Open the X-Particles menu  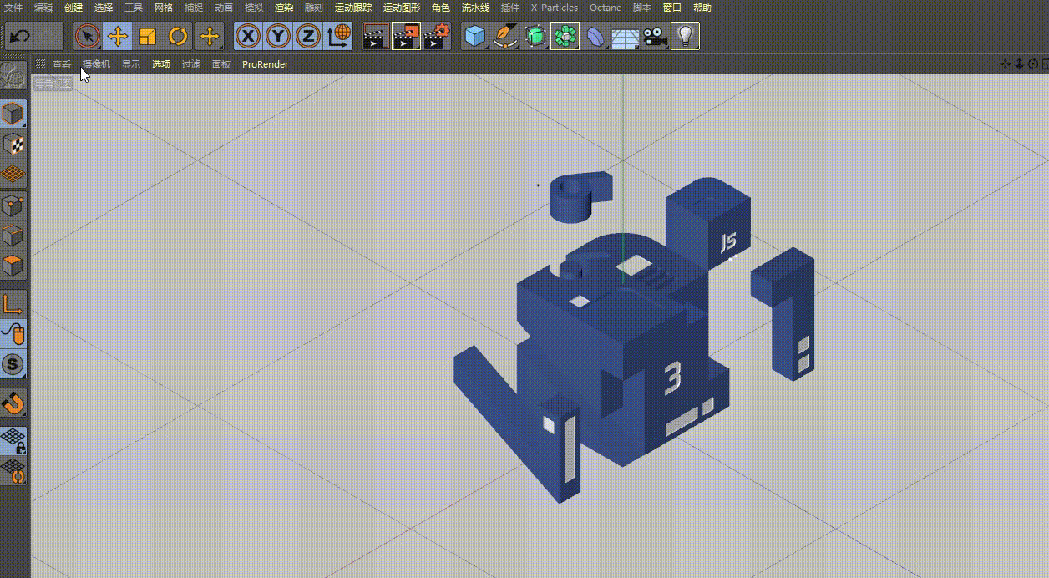click(x=555, y=8)
